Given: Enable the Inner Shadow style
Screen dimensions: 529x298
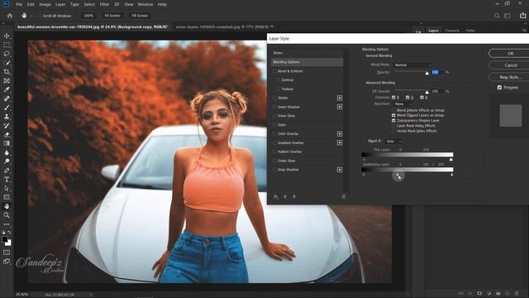Looking at the screenshot, I should [274, 107].
